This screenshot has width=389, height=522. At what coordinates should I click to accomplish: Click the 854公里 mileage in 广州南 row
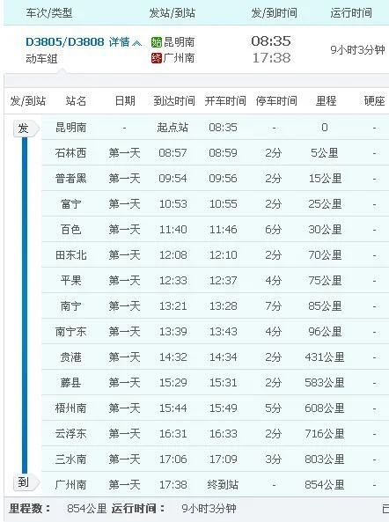tap(325, 485)
